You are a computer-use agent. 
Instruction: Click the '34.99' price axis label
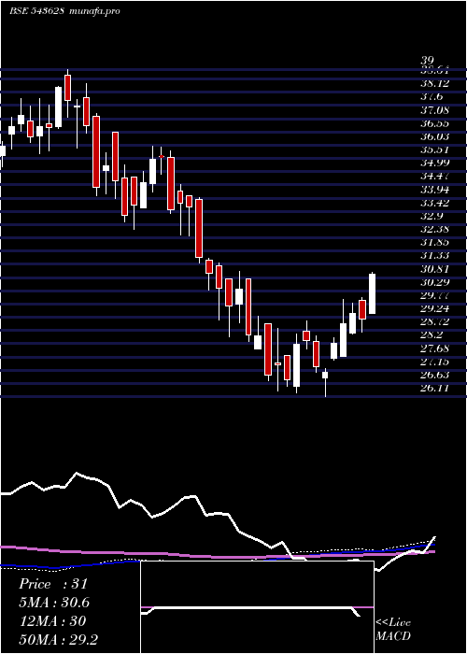point(435,163)
